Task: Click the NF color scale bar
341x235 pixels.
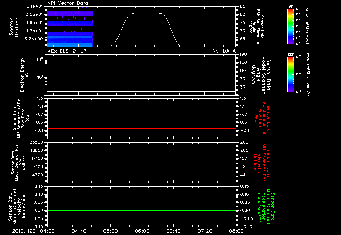Action: [x=291, y=26]
